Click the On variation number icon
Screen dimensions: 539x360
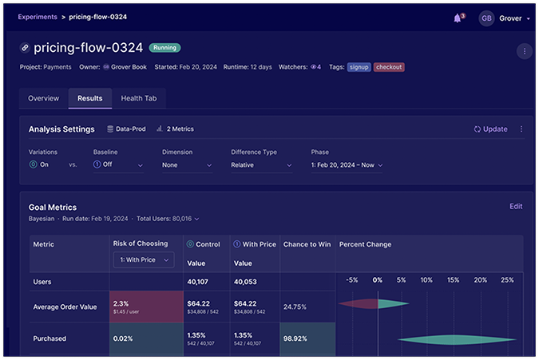pos(33,164)
